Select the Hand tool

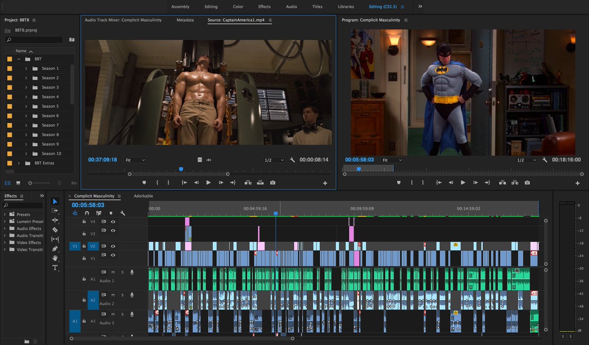55,258
